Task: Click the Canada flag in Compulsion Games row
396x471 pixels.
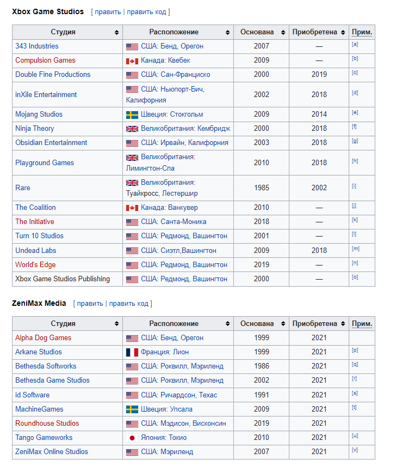Action: click(132, 61)
